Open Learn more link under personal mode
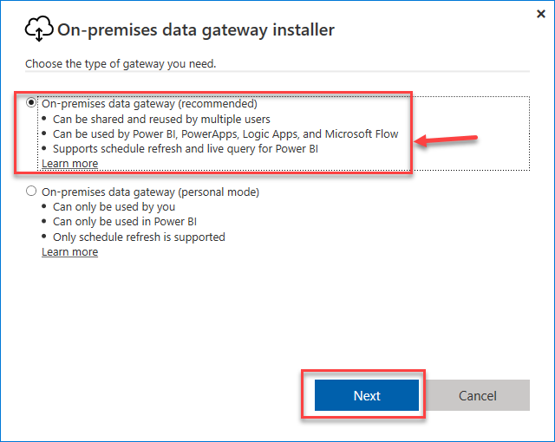 click(69, 252)
